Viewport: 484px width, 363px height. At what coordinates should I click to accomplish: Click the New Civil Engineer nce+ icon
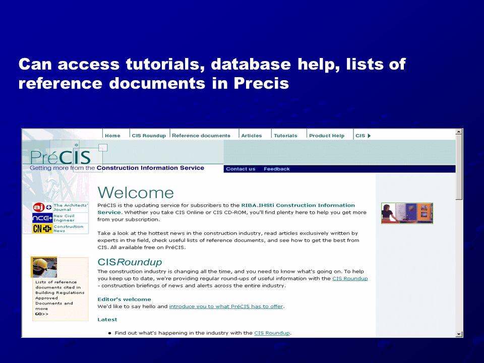(x=42, y=218)
